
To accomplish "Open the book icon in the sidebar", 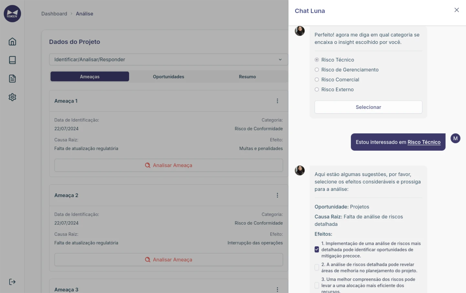I will [12, 60].
